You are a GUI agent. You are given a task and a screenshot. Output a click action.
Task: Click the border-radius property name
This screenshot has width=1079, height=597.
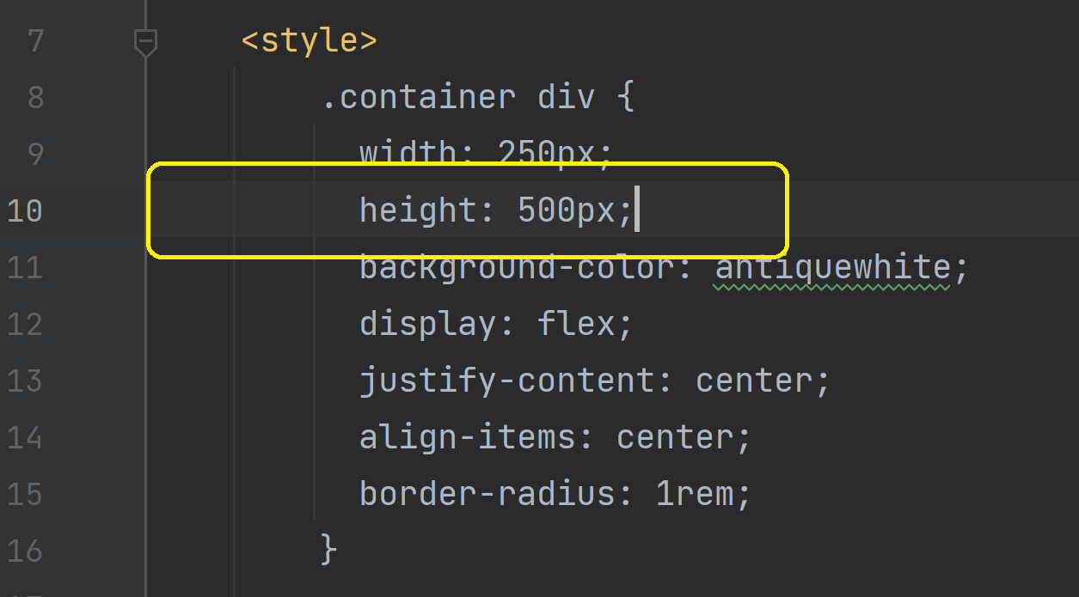(x=487, y=494)
